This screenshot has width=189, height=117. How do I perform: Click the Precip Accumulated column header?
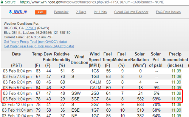pyautogui.click(x=175, y=60)
